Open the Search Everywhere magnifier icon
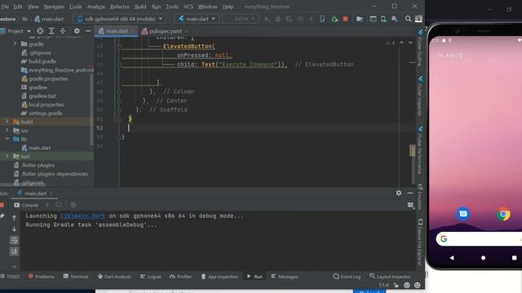 (x=408, y=19)
